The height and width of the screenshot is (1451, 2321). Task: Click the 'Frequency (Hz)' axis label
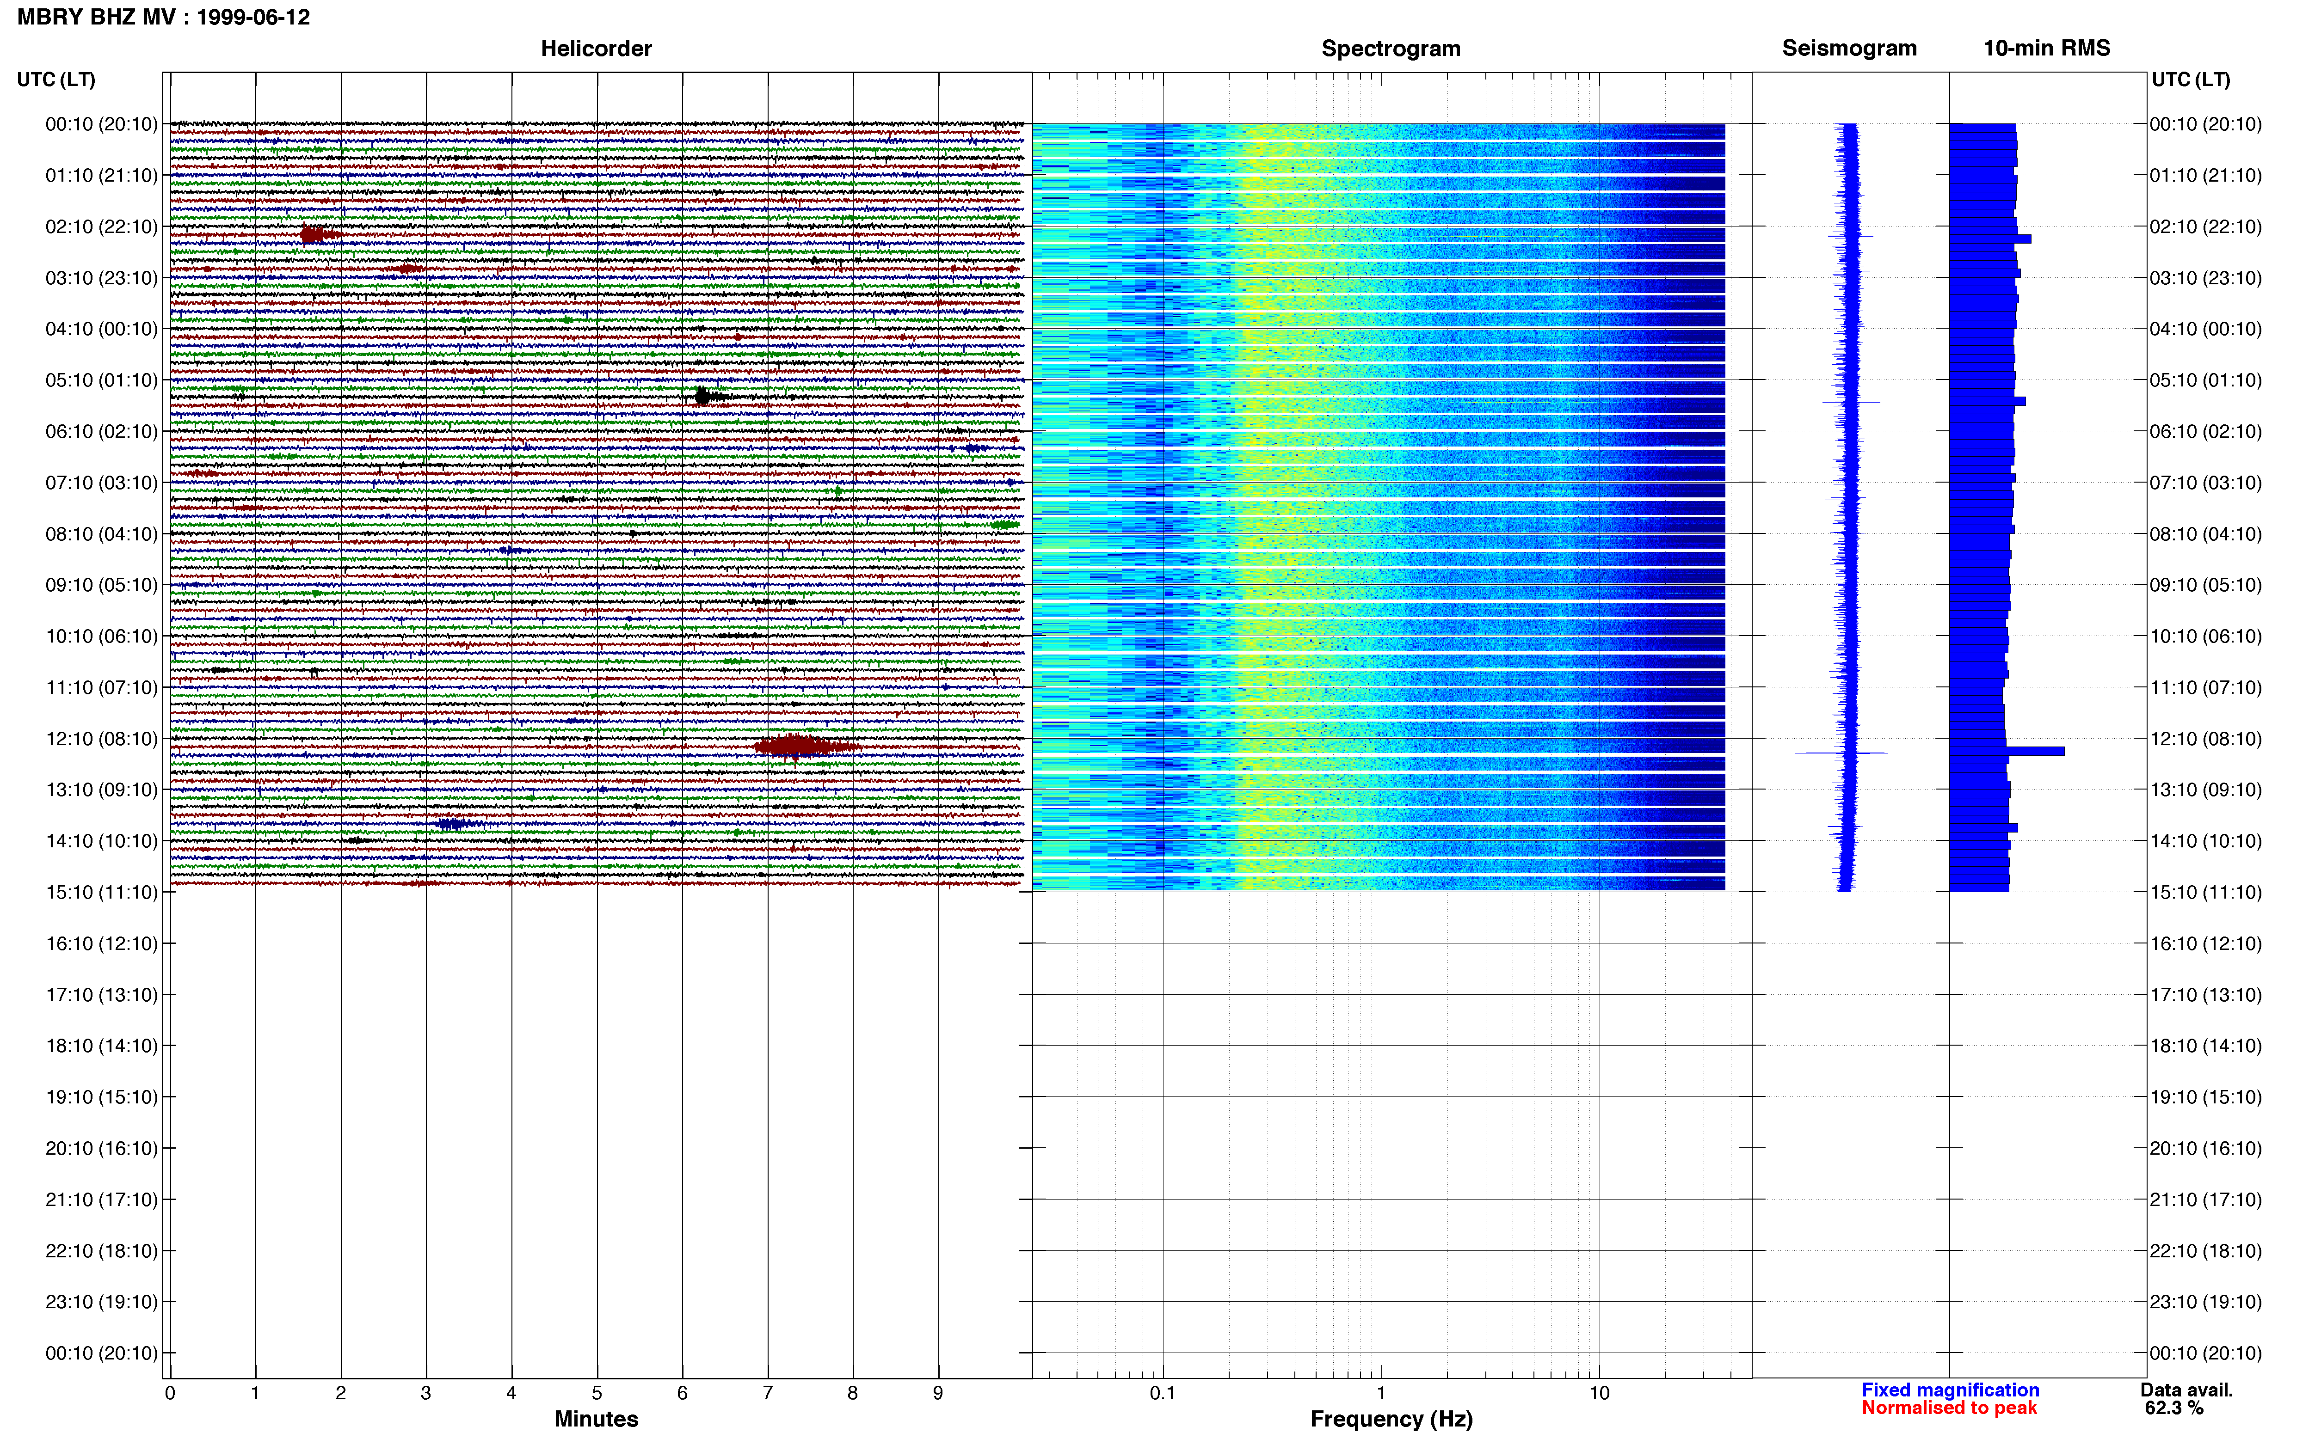click(x=1391, y=1419)
